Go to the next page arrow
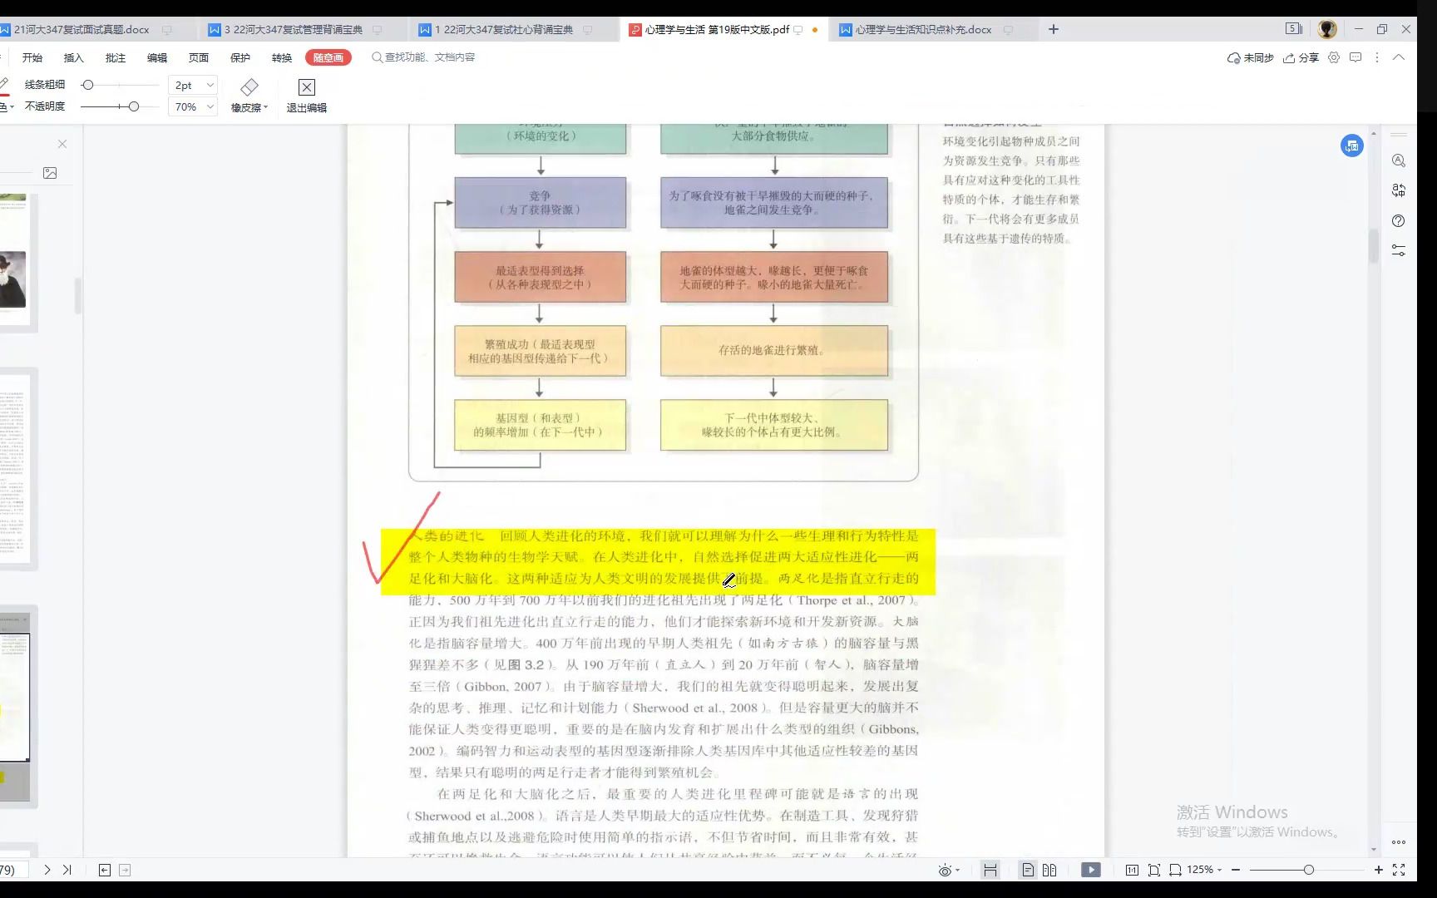 pos(47,870)
